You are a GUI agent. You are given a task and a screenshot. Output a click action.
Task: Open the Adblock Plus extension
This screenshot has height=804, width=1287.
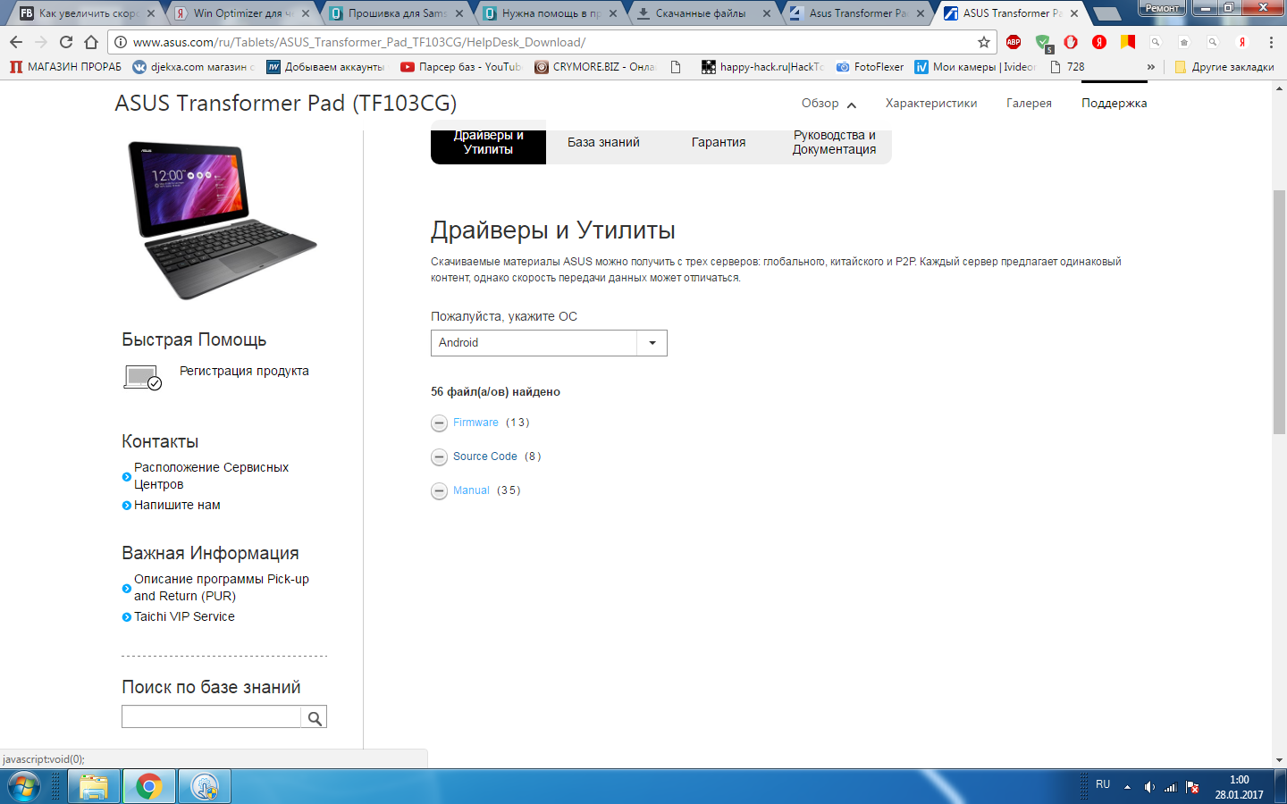point(1014,42)
